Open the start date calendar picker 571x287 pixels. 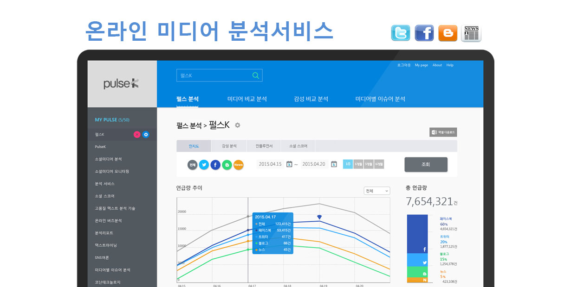pyautogui.click(x=289, y=164)
